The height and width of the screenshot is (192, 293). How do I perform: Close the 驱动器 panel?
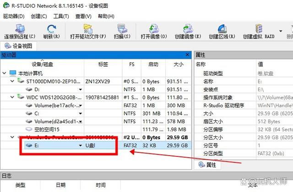[187, 55]
